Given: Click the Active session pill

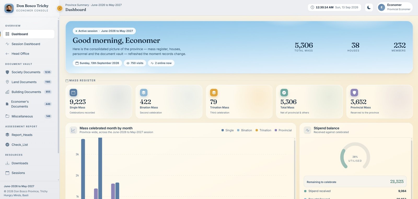Looking at the screenshot, I should tap(104, 31).
